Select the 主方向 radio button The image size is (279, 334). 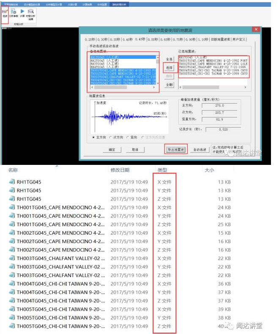click(x=93, y=137)
